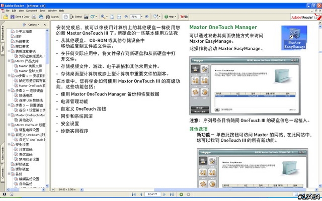322x201 pixels.
Task: Open the 编辑备份设置 bookmark
Action: click(x=29, y=179)
